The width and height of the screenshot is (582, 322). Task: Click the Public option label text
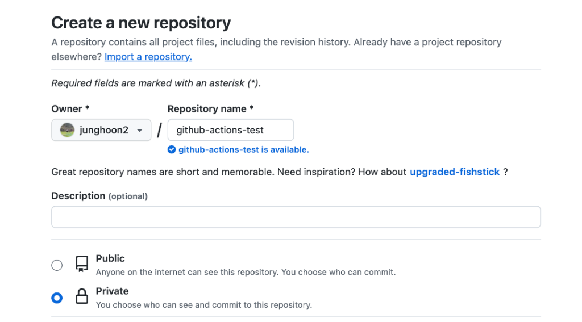(x=110, y=258)
